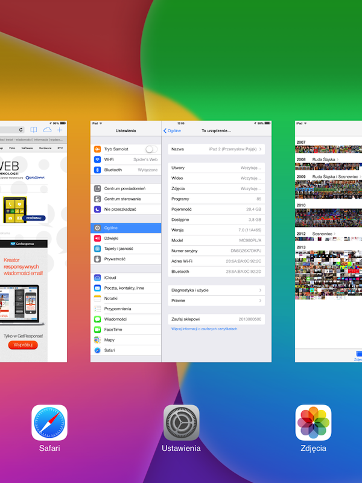Click the Wypróbuj button in Safari ad
Image resolution: width=362 pixels, height=483 pixels.
coord(23,345)
